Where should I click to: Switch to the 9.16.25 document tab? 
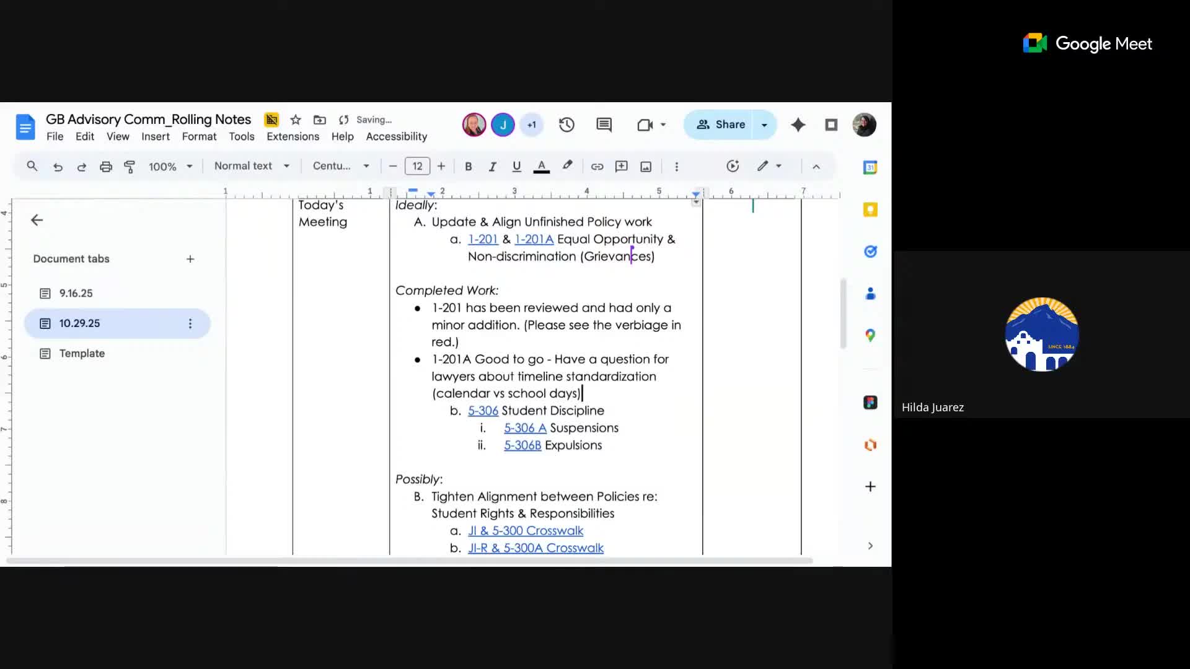coord(76,294)
